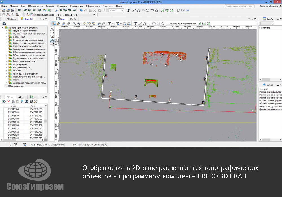Select the Text tool in the main toolbar
The height and width of the screenshot is (197, 282).
click(x=128, y=10)
